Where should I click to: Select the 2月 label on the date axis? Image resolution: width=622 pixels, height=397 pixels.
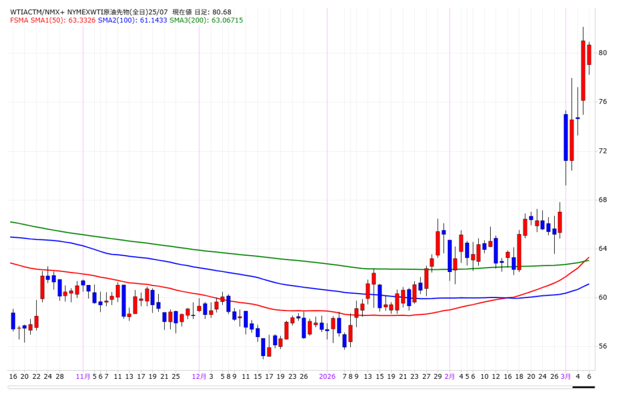click(x=450, y=377)
